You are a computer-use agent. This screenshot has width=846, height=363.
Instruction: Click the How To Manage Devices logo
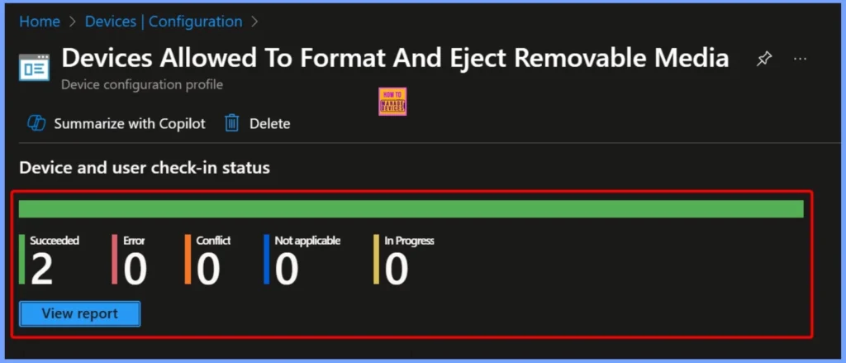click(392, 101)
